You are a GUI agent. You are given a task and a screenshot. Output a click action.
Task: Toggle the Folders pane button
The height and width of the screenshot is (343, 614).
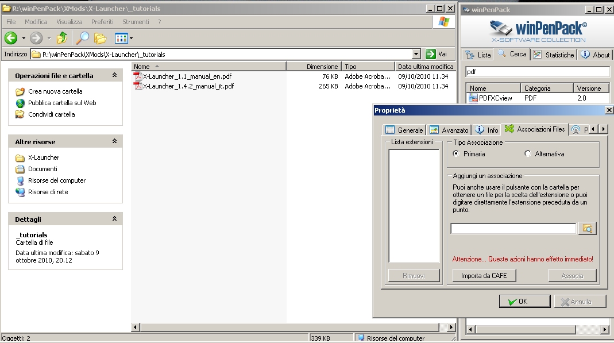point(100,38)
